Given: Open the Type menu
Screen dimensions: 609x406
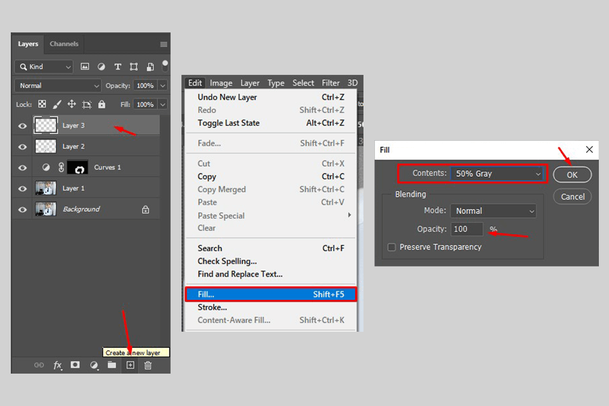Looking at the screenshot, I should [276, 82].
